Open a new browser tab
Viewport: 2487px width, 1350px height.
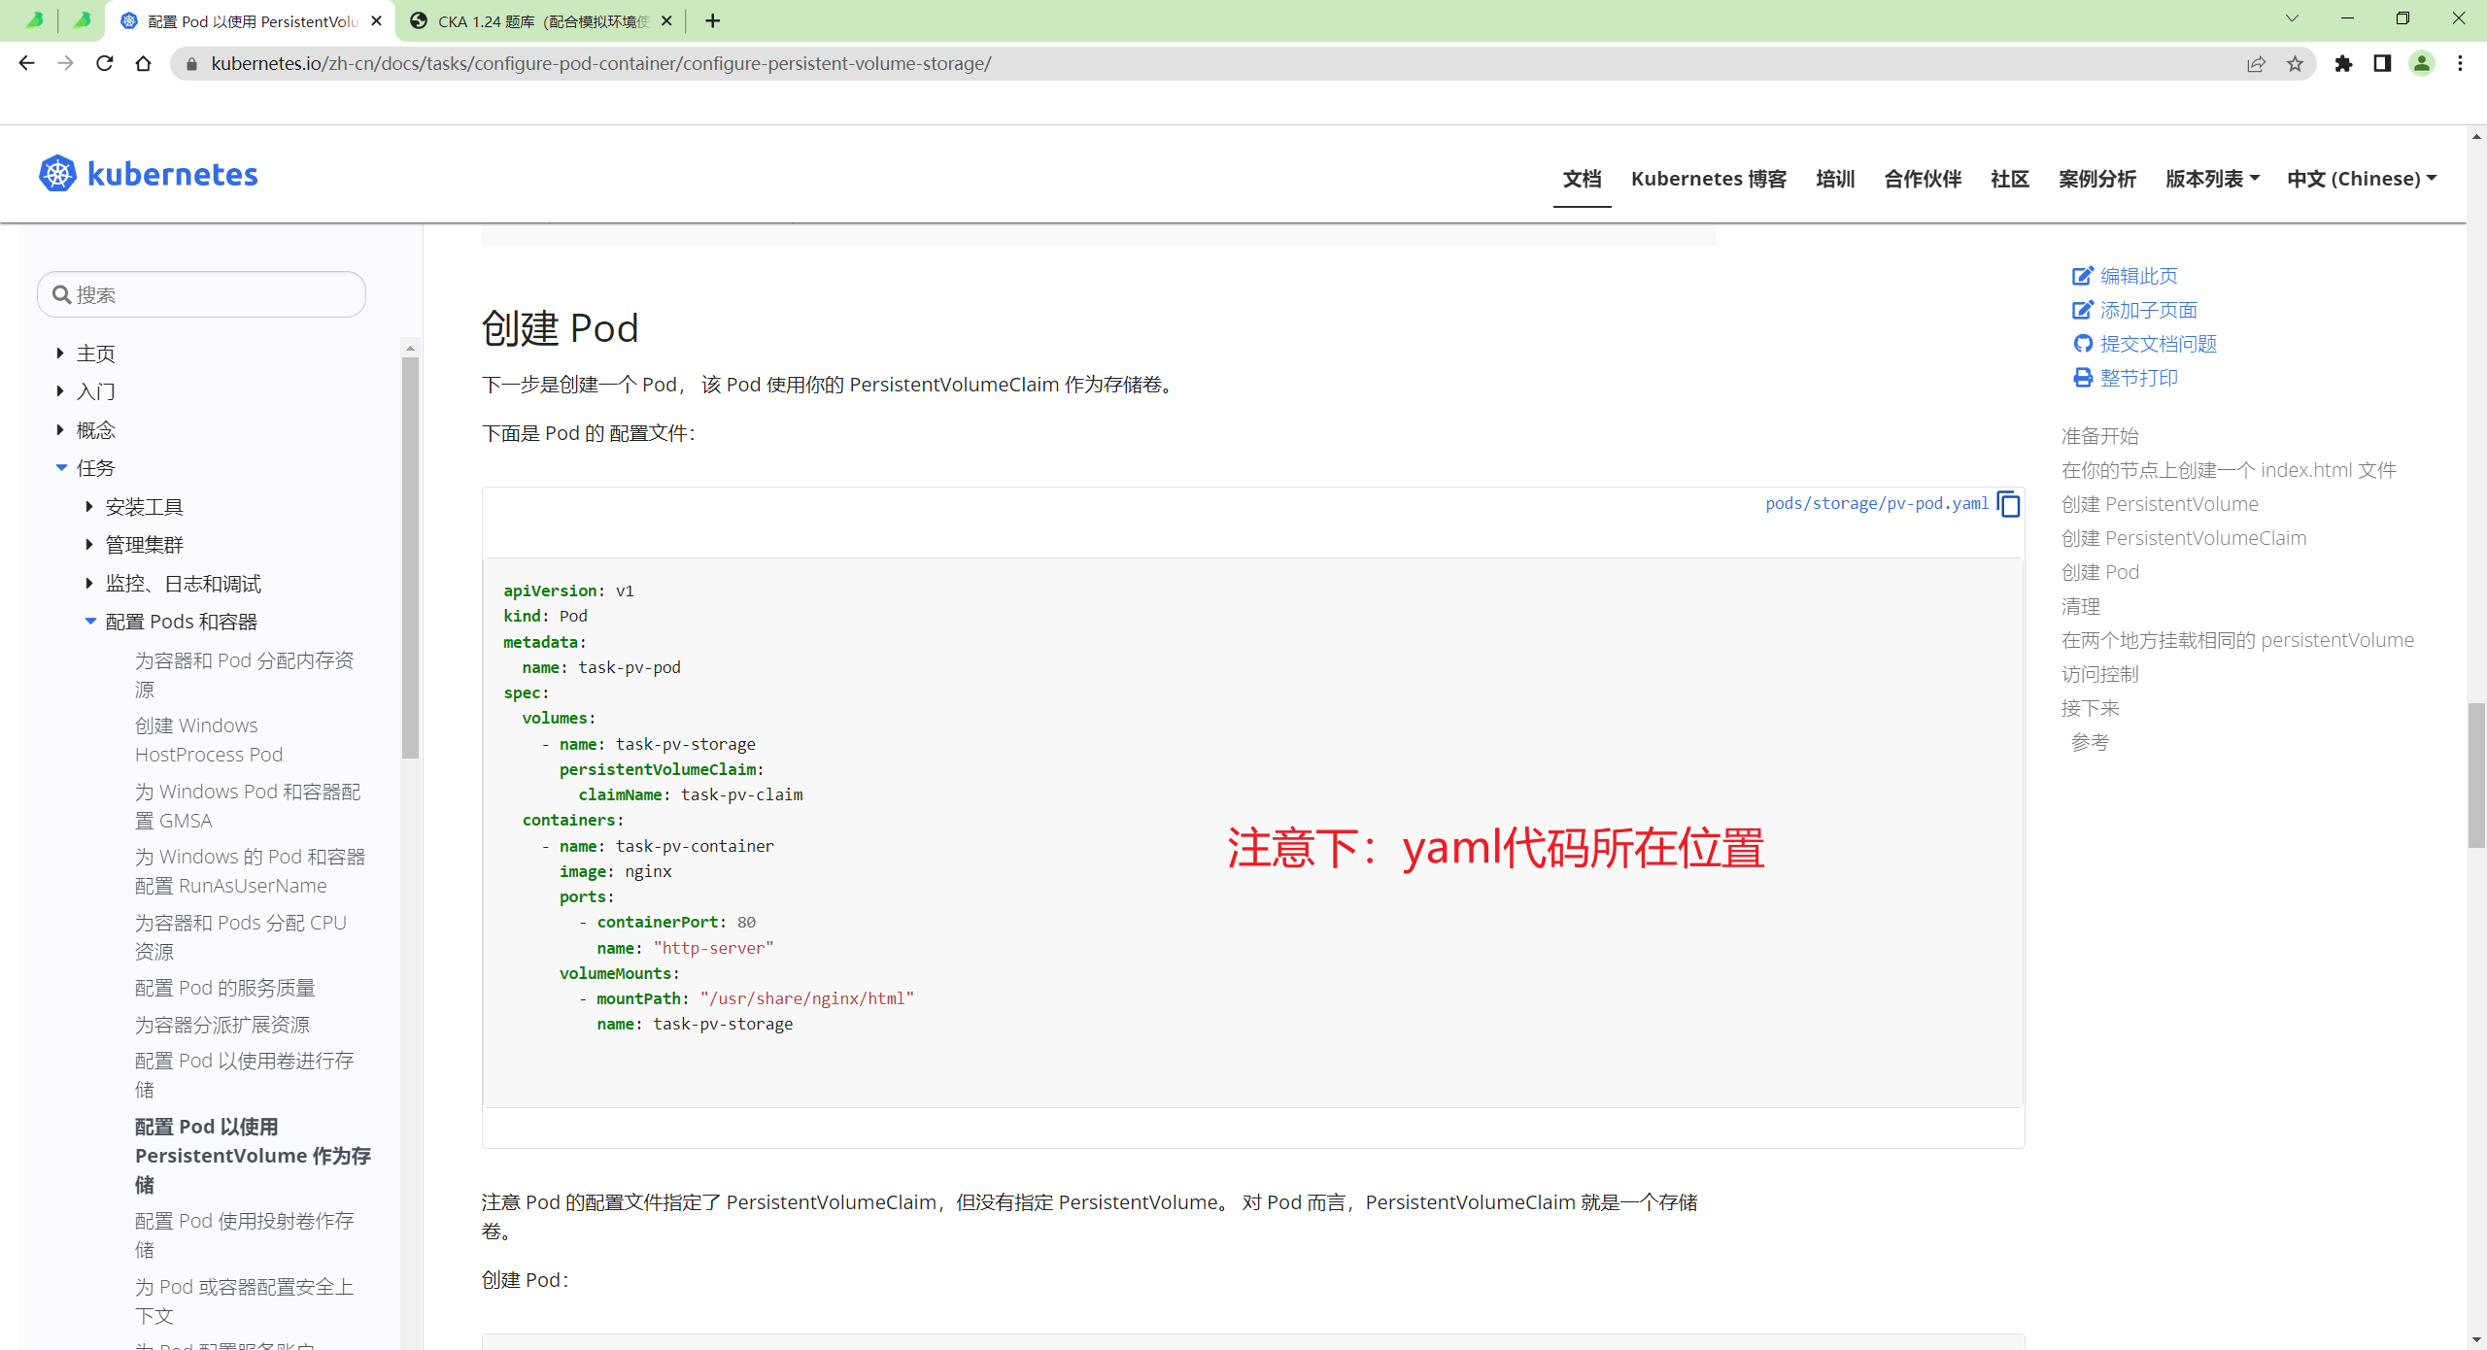pyautogui.click(x=712, y=20)
